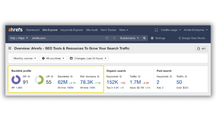
Task: Open the Keywords Explorer tab
Action: [72, 30]
